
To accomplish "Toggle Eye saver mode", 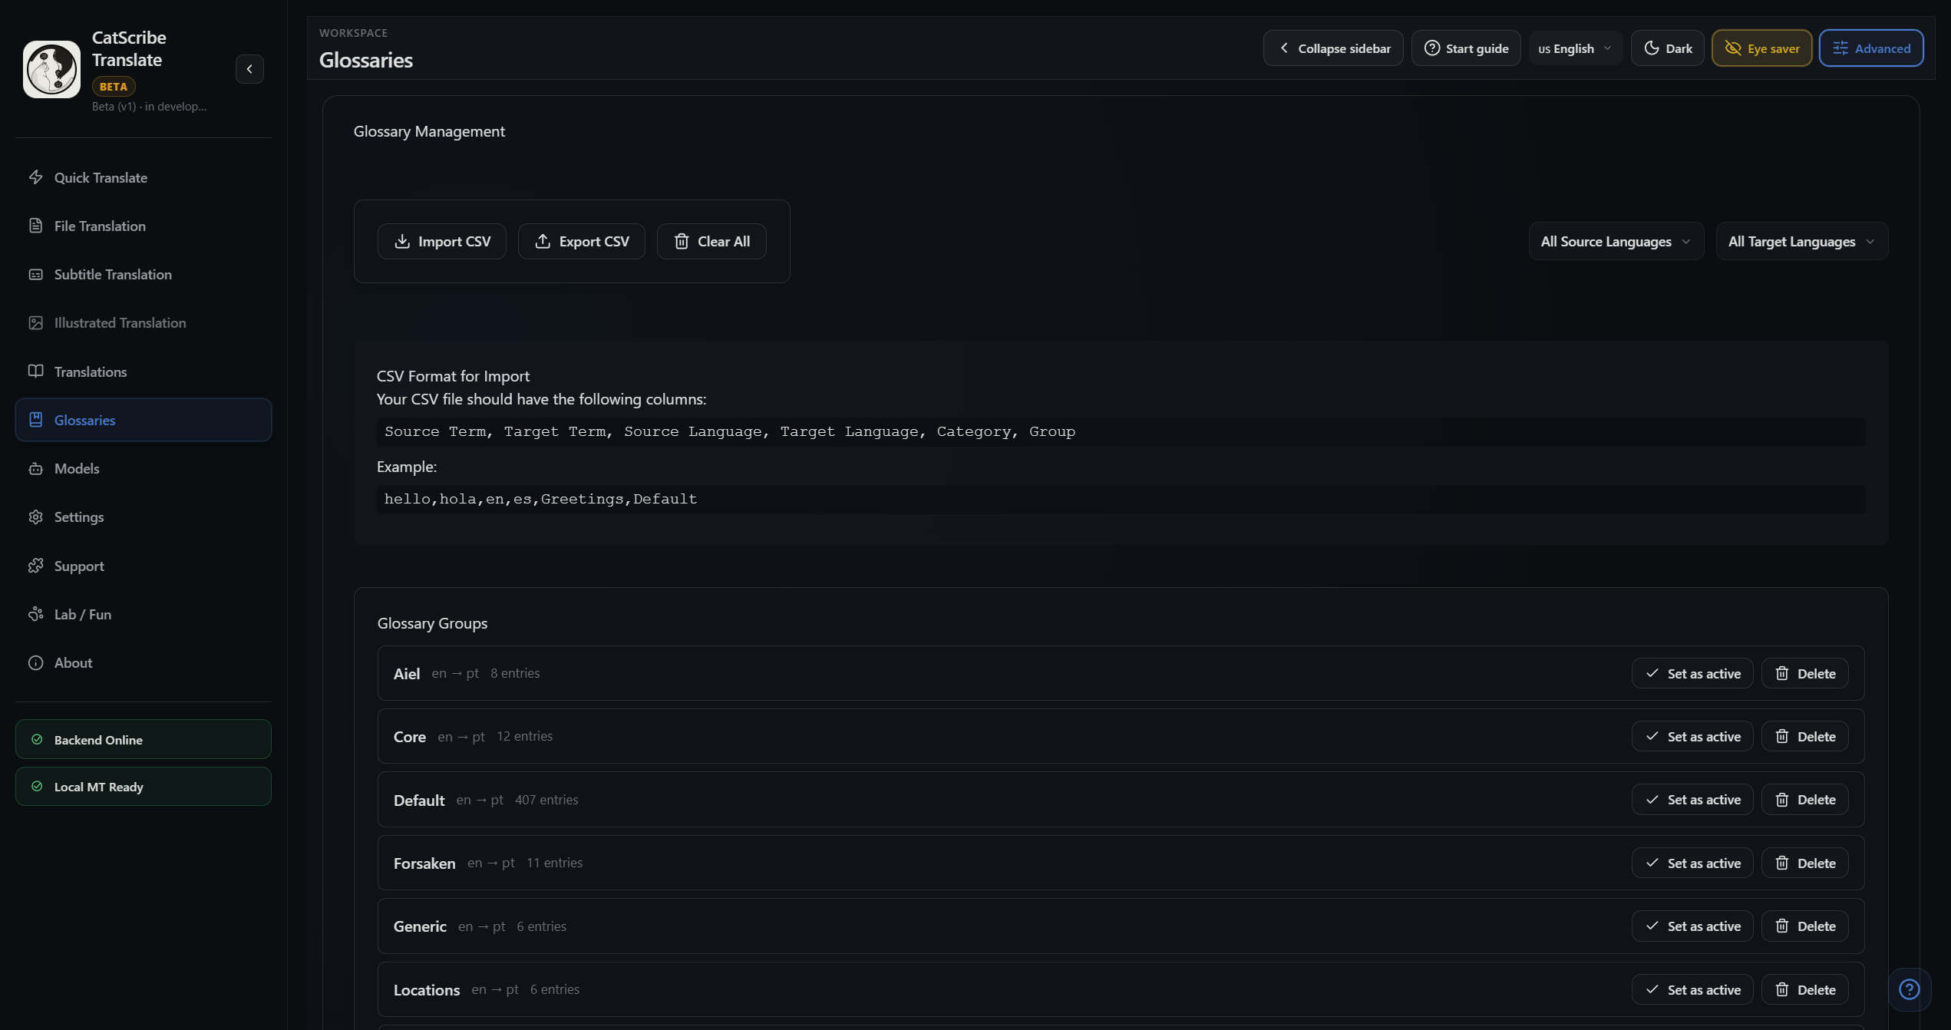I will coord(1761,48).
